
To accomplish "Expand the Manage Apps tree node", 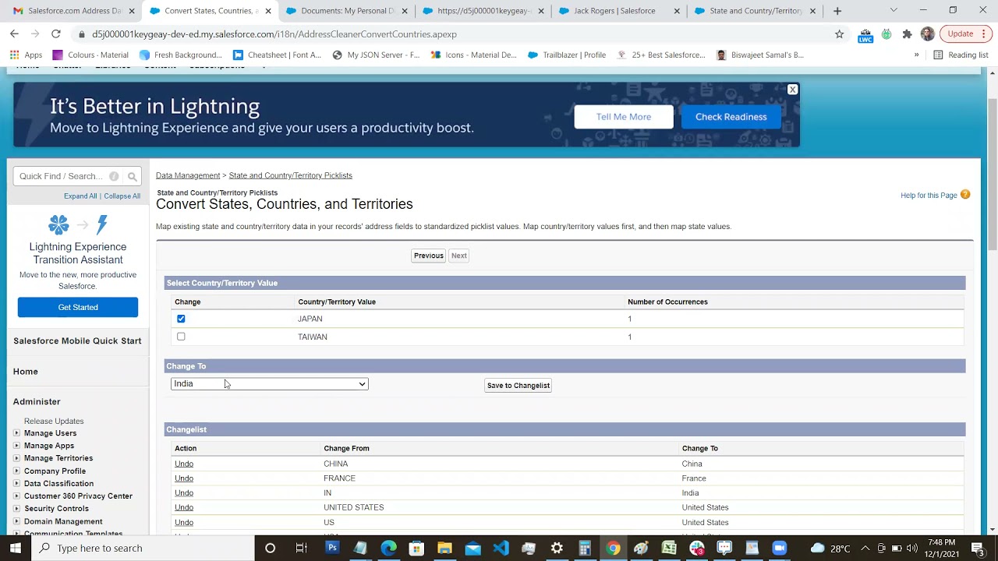I will pos(16,446).
